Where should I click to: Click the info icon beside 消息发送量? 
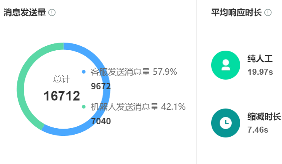[52, 12]
